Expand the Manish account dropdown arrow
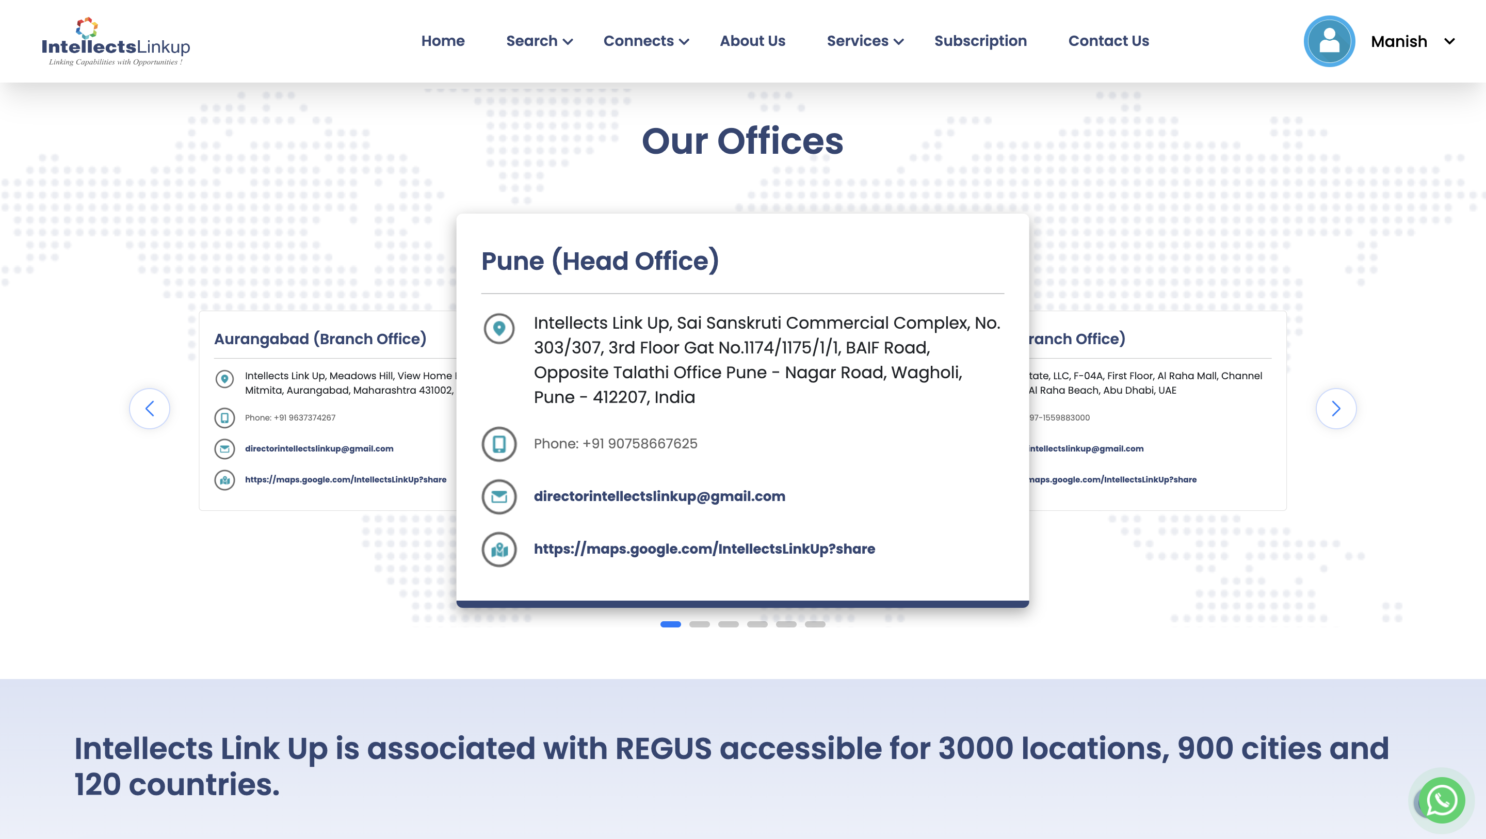Screen dimensions: 1486x839 point(1449,41)
